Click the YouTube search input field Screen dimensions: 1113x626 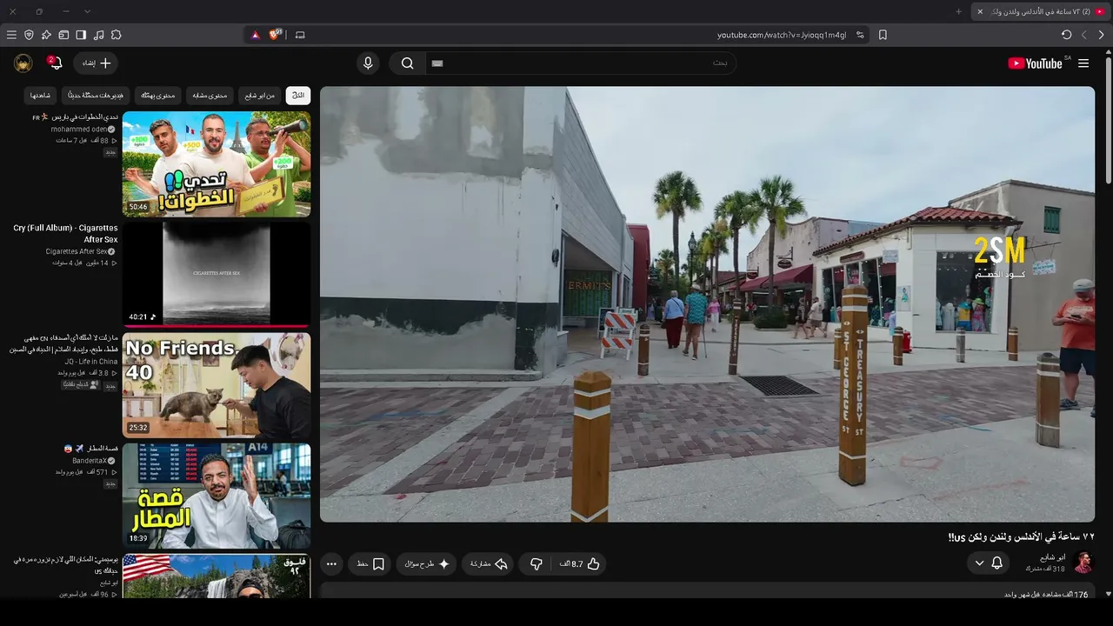click(x=581, y=63)
